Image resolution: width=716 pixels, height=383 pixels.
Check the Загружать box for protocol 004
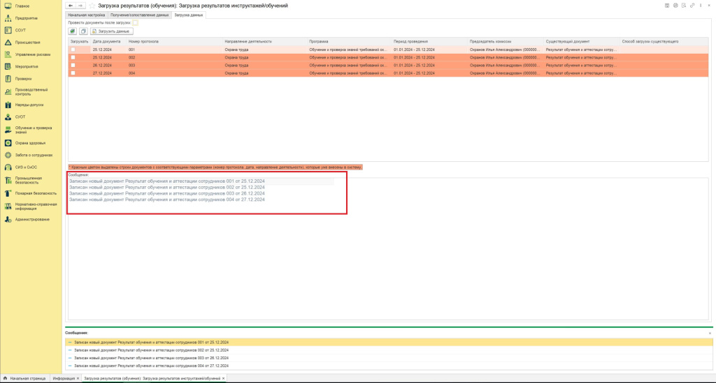coord(73,73)
